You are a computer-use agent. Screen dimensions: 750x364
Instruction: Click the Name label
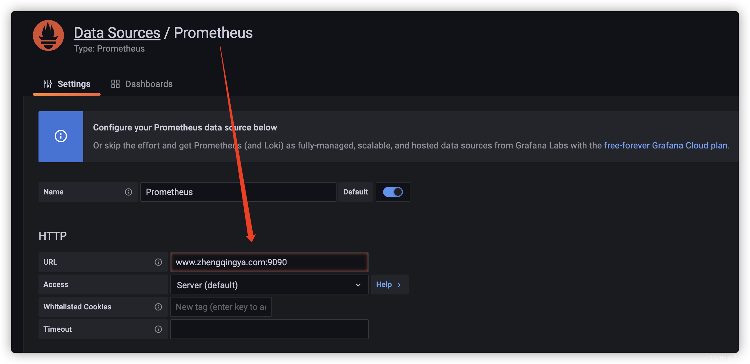[x=53, y=192]
